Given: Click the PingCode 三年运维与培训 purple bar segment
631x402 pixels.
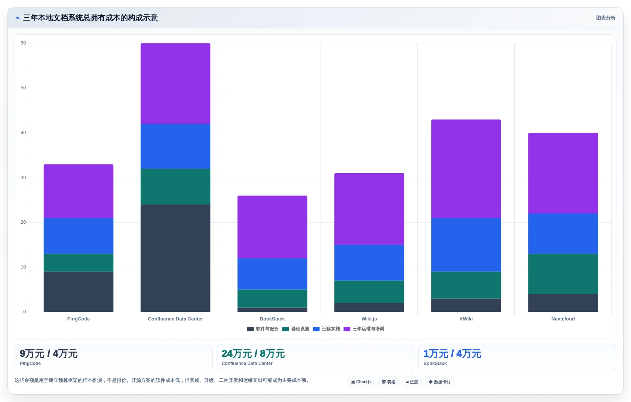Looking at the screenshot, I should 79,191.
